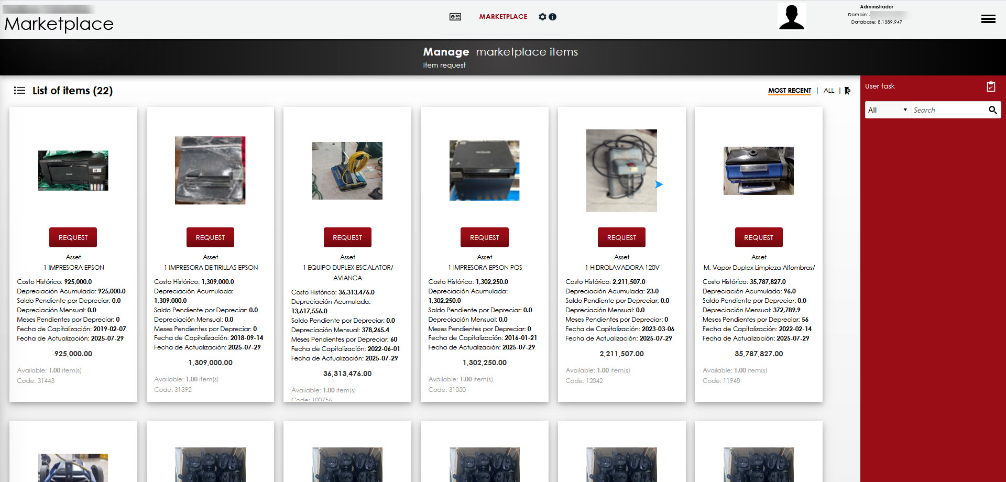1006x482 pixels.
Task: Request the IMPRESORA EPSON asset
Action: click(x=73, y=237)
